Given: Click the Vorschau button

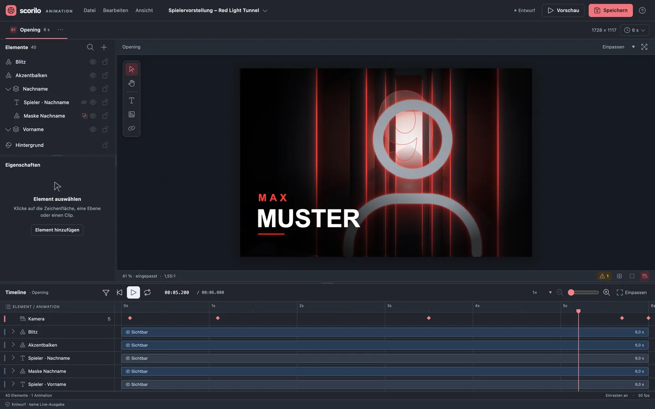Looking at the screenshot, I should click(563, 10).
